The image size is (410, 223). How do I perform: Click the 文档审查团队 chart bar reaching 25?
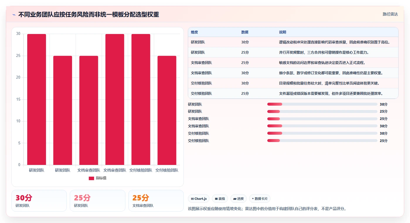click(89, 110)
